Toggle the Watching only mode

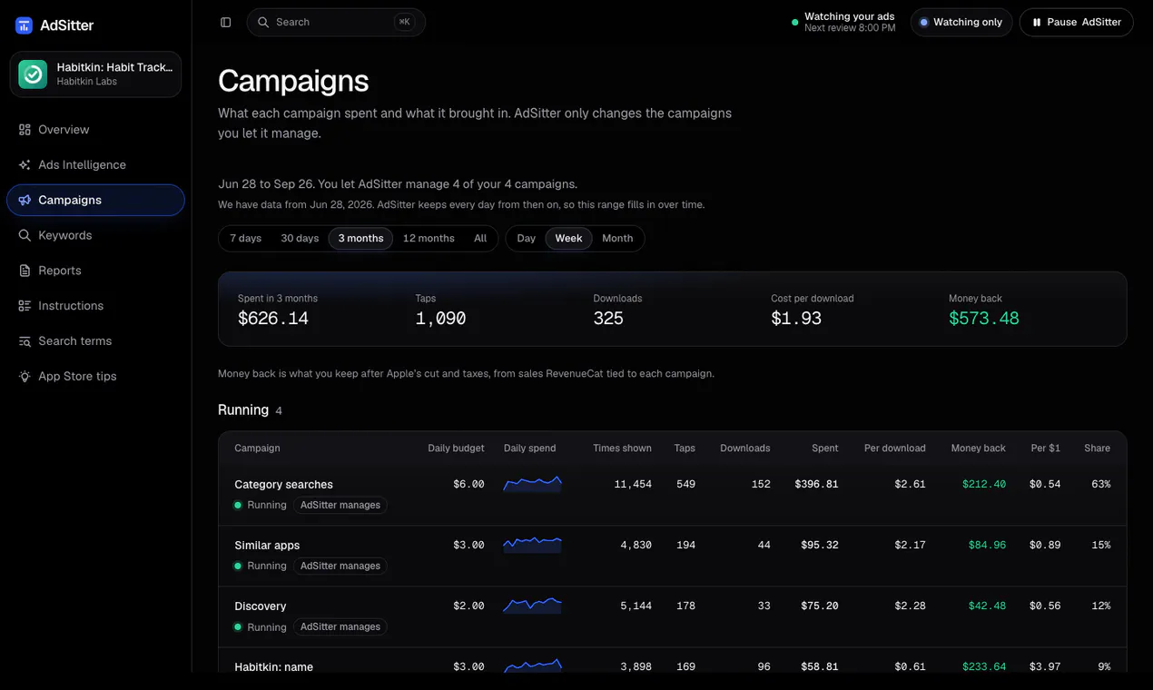tap(961, 22)
